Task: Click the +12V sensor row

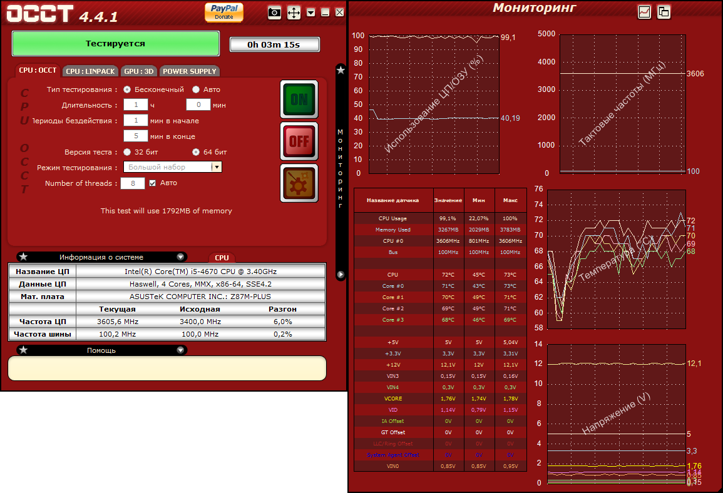Action: coord(440,365)
